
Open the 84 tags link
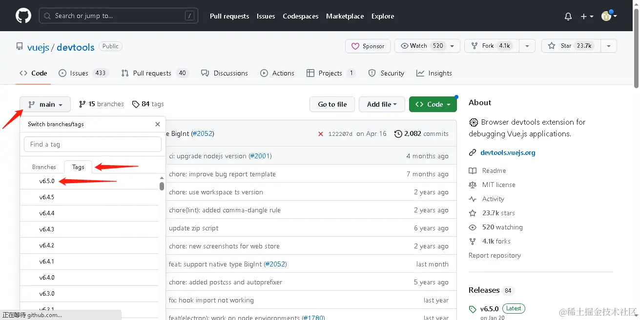(x=148, y=104)
